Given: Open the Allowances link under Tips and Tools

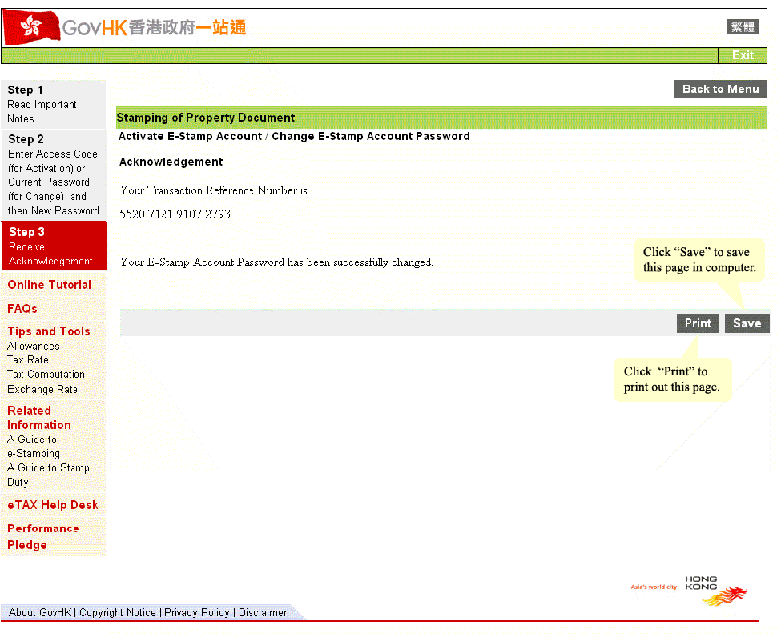Looking at the screenshot, I should point(33,346).
